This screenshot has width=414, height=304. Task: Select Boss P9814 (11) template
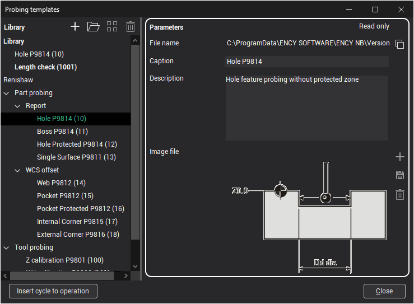coord(62,132)
